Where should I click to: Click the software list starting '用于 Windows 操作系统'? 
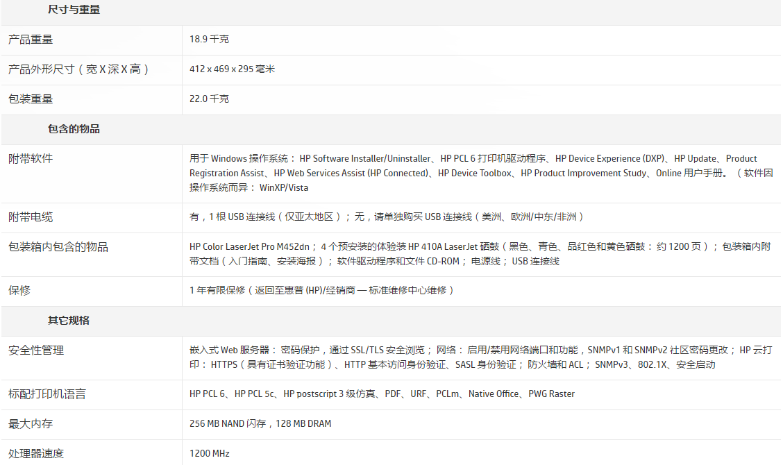tap(481, 173)
